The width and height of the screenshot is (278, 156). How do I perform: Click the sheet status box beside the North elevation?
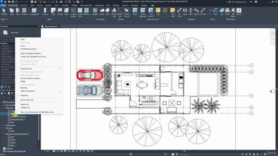(x=9, y=140)
